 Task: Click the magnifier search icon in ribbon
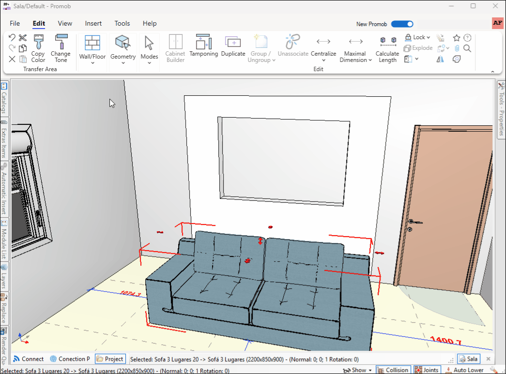(467, 48)
